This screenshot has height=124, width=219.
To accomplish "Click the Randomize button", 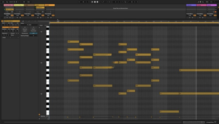I will pos(25,33).
